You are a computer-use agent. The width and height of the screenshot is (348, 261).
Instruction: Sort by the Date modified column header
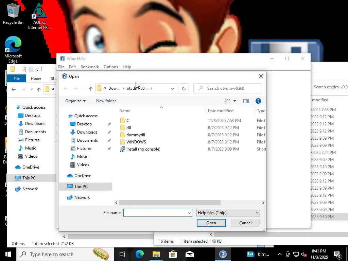[221, 111]
